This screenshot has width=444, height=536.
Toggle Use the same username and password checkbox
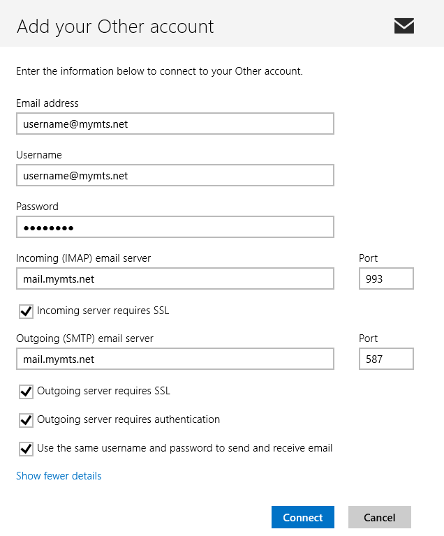pos(26,449)
